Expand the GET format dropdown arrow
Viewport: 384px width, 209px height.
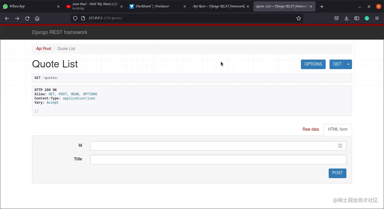(348, 64)
